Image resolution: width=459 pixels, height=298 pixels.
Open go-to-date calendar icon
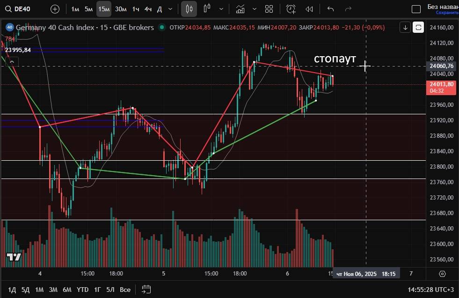[146, 289]
